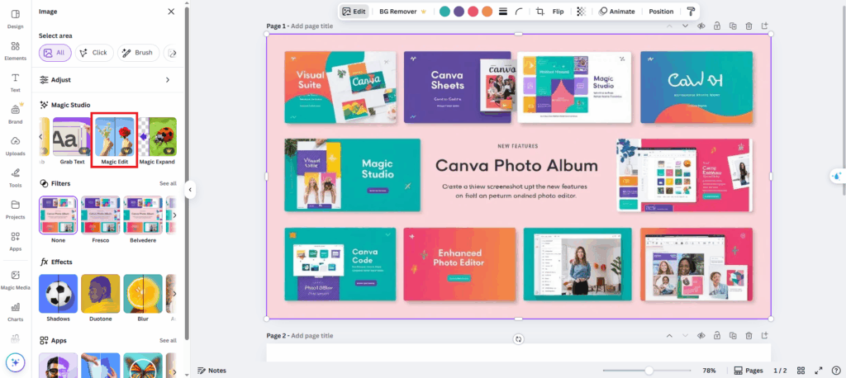This screenshot has width=846, height=378.
Task: Toggle the Pages strip view
Action: pyautogui.click(x=749, y=371)
